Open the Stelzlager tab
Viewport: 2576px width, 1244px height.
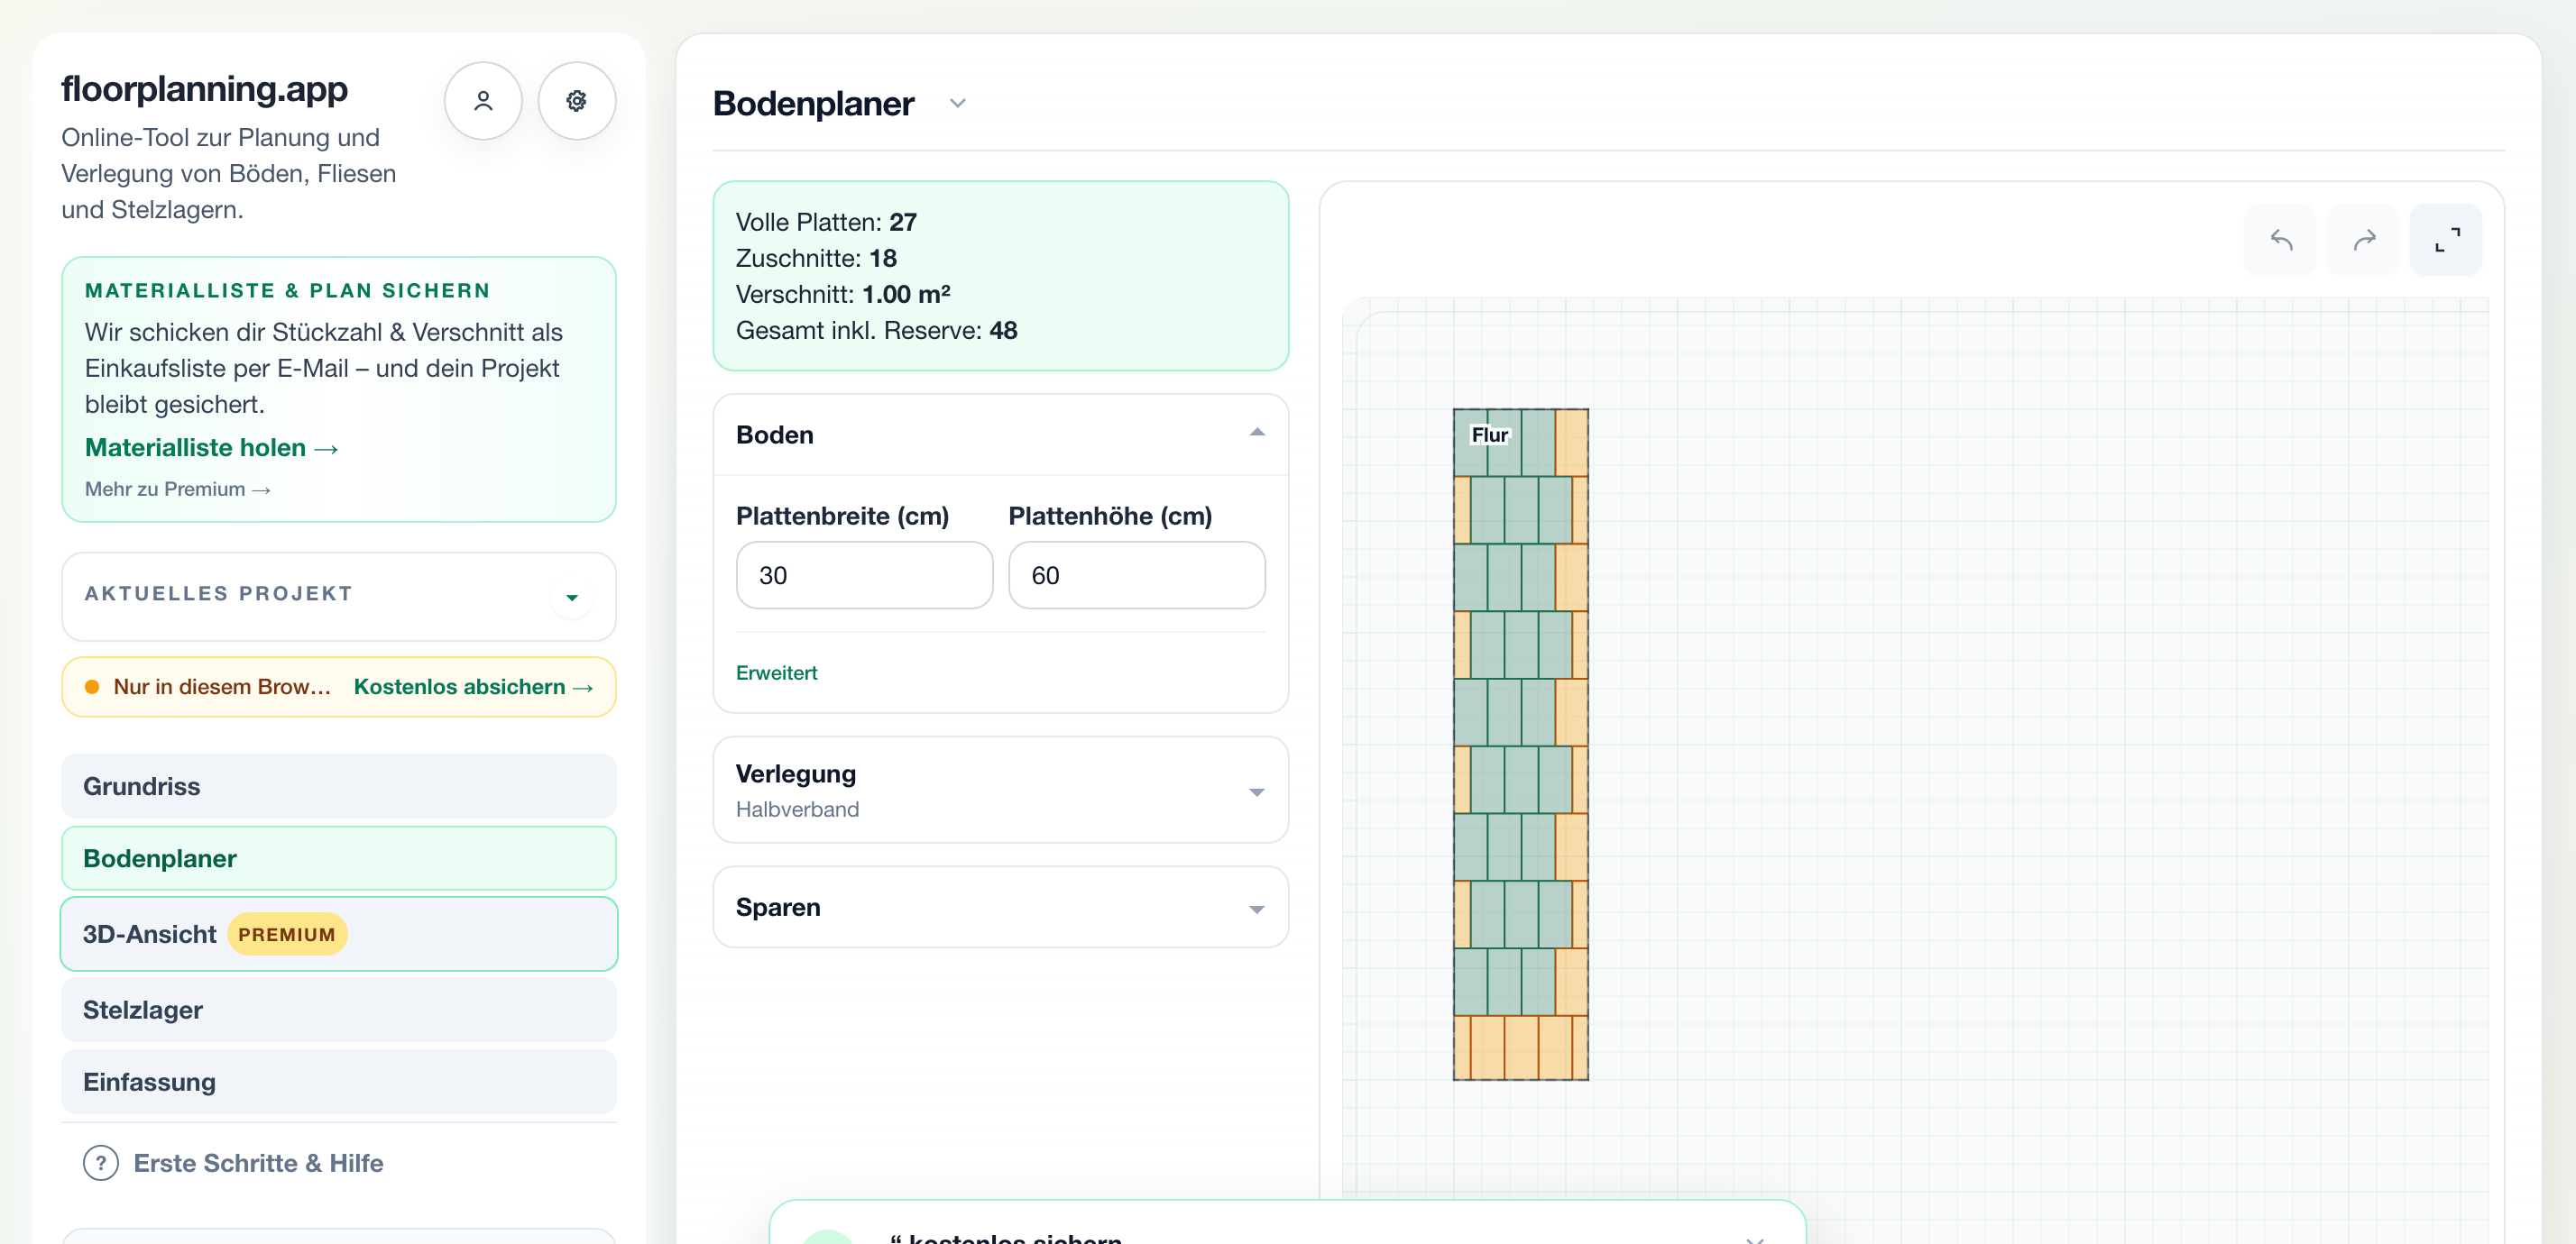point(339,1011)
